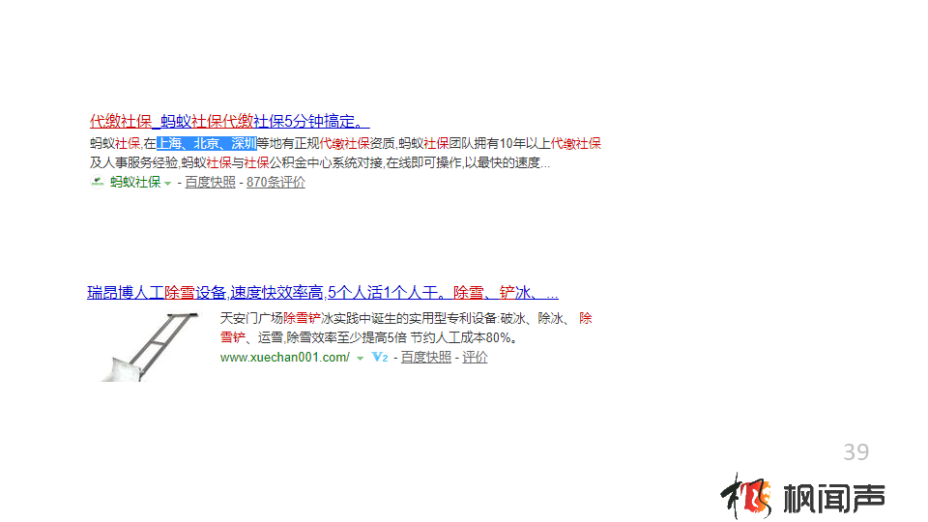Open the green 蚂蚁社保 source link
This screenshot has width=928, height=522.
135,182
